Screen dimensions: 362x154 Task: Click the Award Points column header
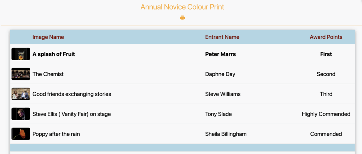point(326,37)
